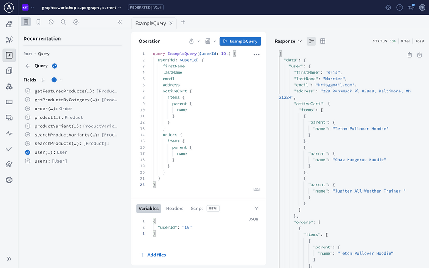Screen dimensions: 429x268
Task: Run the ExampleQuery operation
Action: coord(240,41)
